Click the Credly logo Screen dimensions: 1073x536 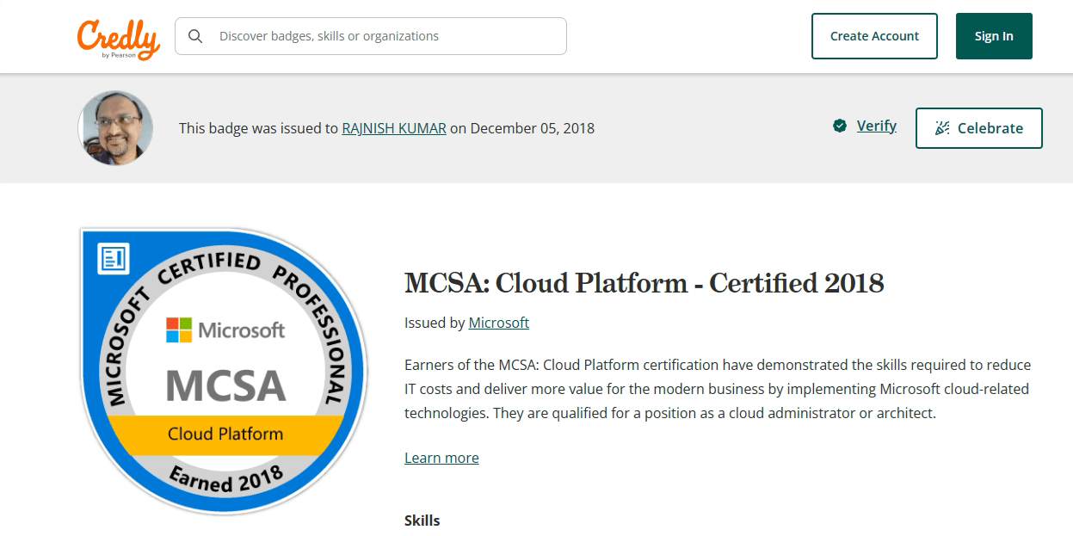[x=119, y=38]
